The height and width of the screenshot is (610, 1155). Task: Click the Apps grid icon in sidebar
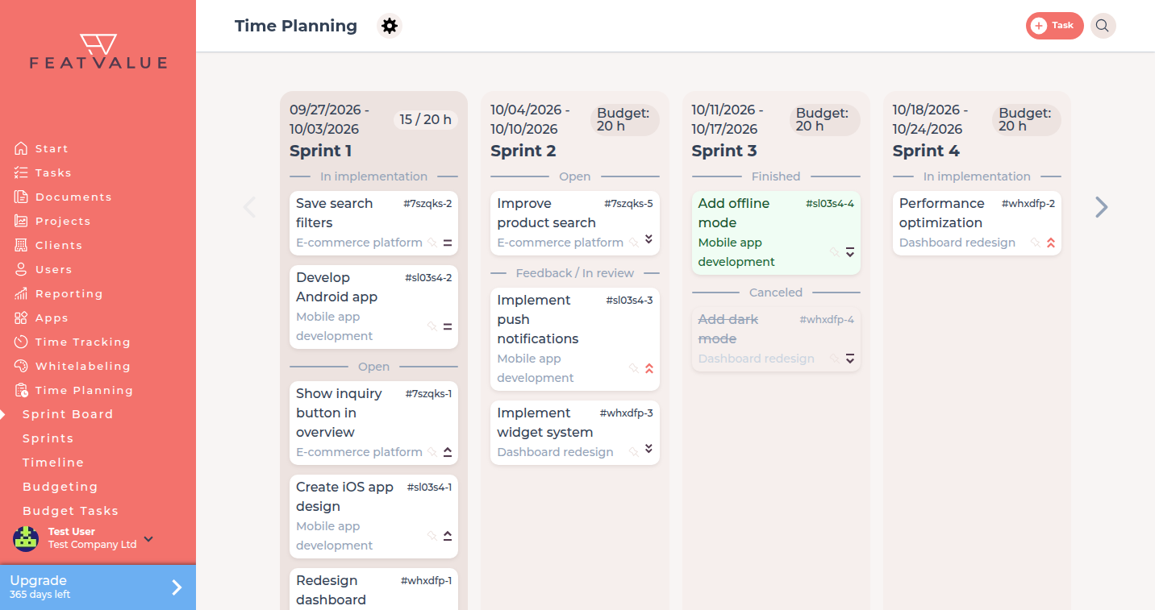21,317
